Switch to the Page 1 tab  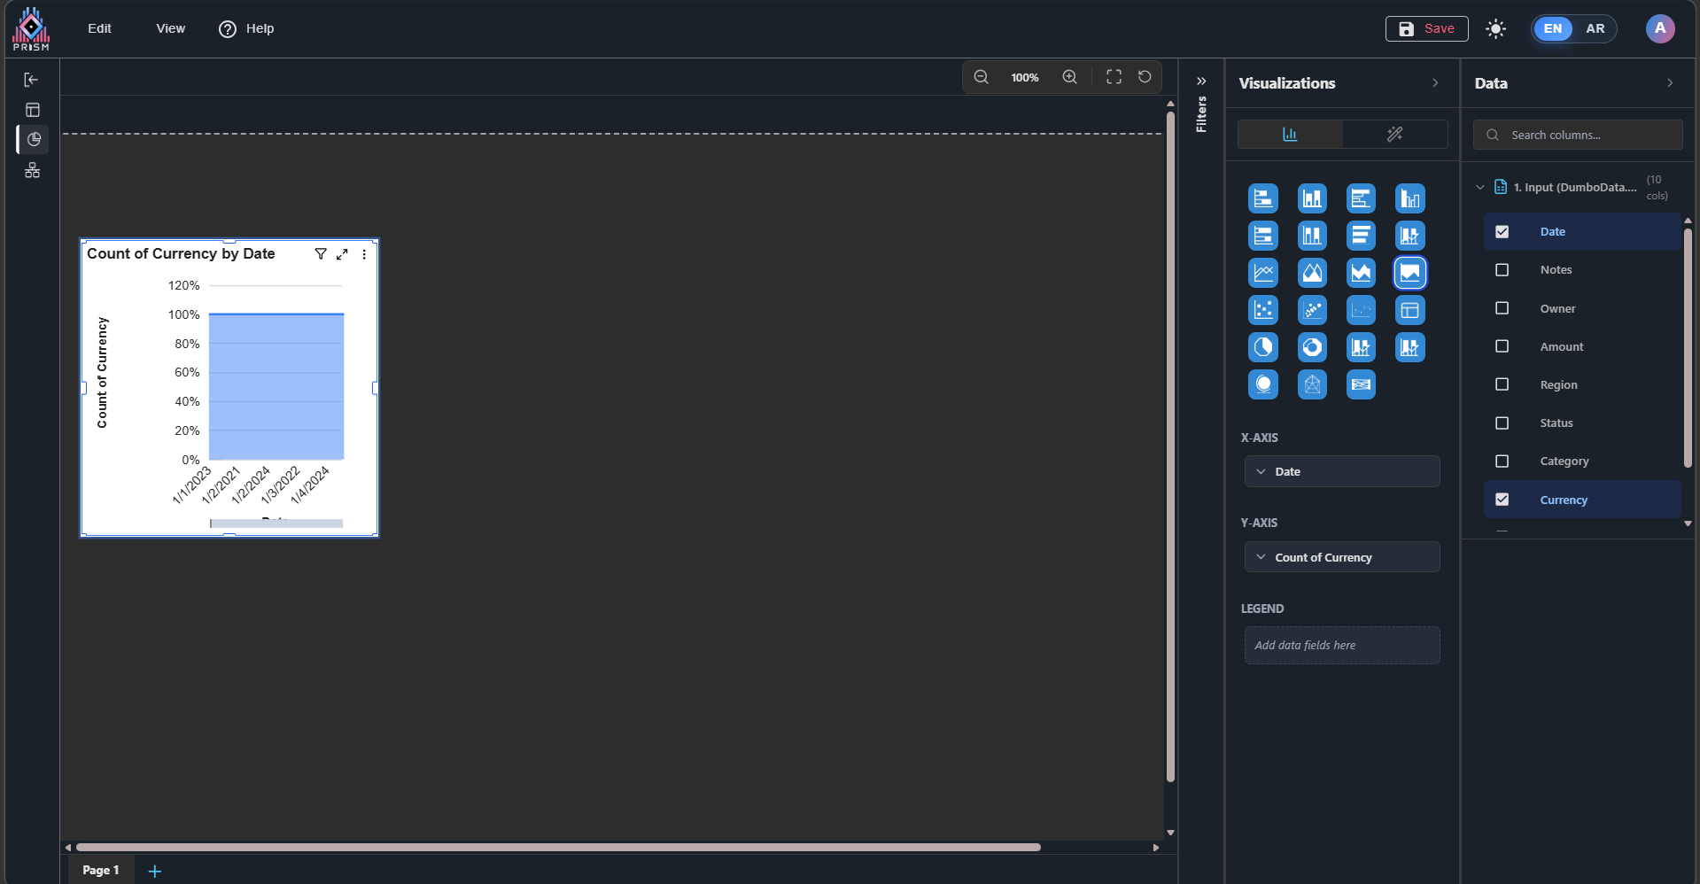[100, 870]
